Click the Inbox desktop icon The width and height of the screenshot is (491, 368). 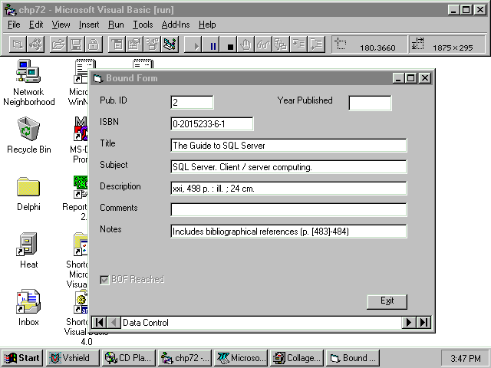click(x=28, y=302)
